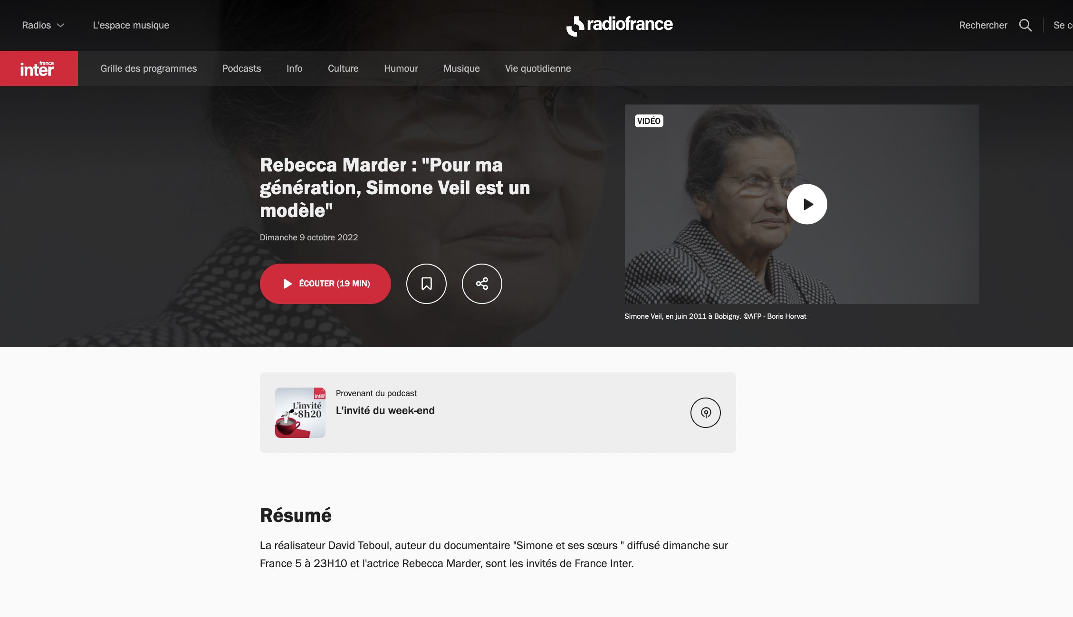
Task: Select the Podcasts menu item
Action: point(241,68)
